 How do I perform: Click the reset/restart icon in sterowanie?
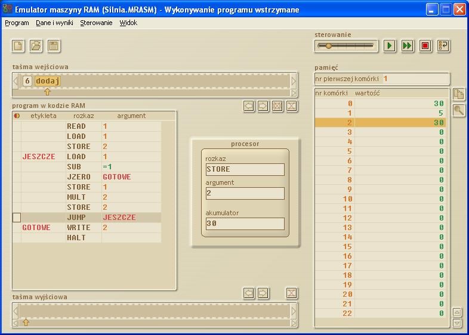[443, 46]
